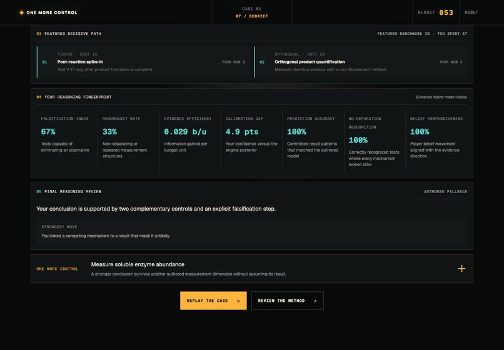Click the One More Control orange label
Image resolution: width=504 pixels, height=350 pixels.
[x=57, y=269]
